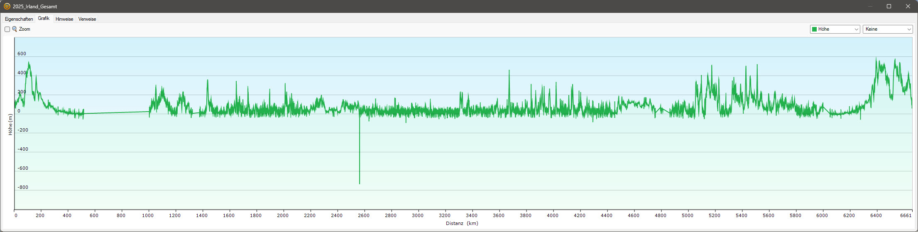Open the Hinweise tab
The width and height of the screenshot is (918, 232).
click(x=64, y=19)
